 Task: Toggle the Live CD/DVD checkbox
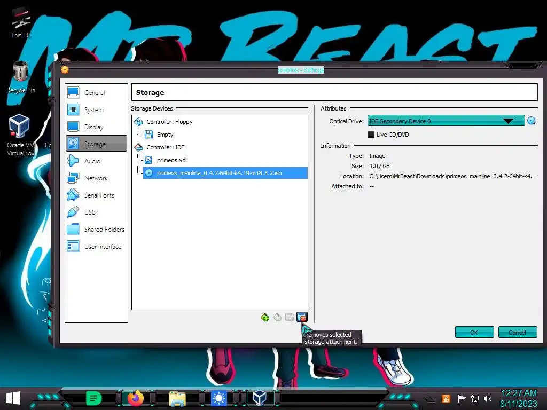click(x=371, y=135)
